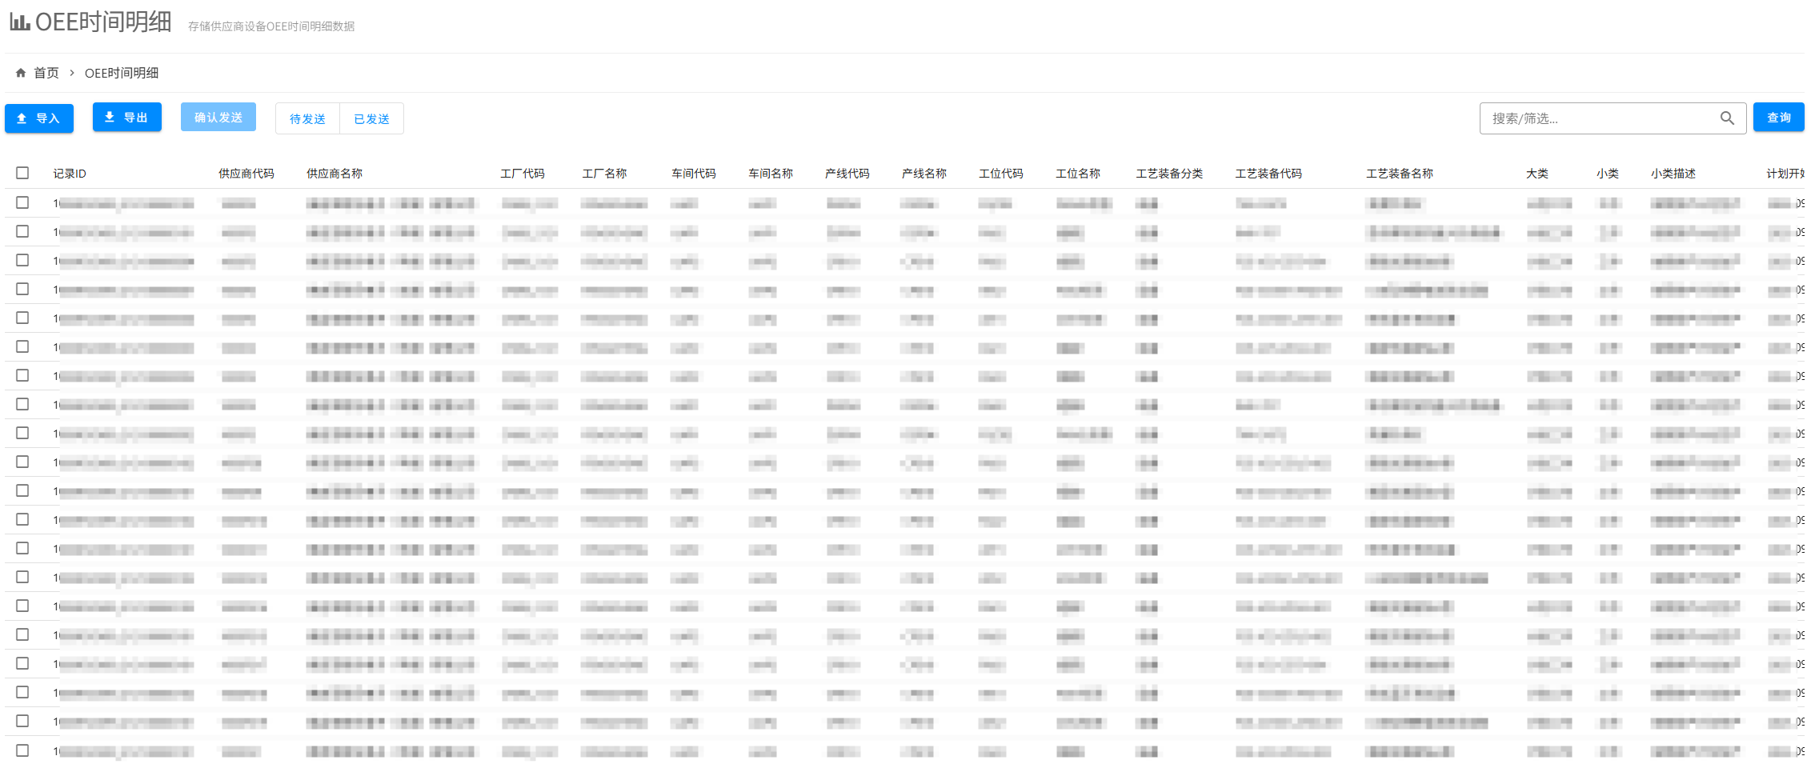Click the magnifier icon in the search box
Image resolution: width=1815 pixels, height=764 pixels.
[x=1727, y=118]
